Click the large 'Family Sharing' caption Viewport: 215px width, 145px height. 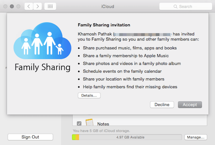pos(42,67)
